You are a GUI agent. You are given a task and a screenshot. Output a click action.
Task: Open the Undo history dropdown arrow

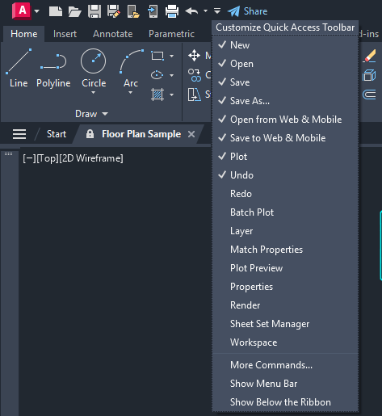(205, 11)
